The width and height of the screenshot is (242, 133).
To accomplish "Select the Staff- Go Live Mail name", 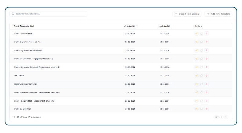I will (23, 109).
